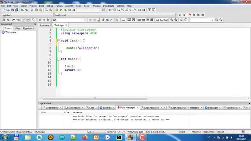This screenshot has height=141, width=251.
Task: Open the wxSmith menu
Action: pos(69,6)
